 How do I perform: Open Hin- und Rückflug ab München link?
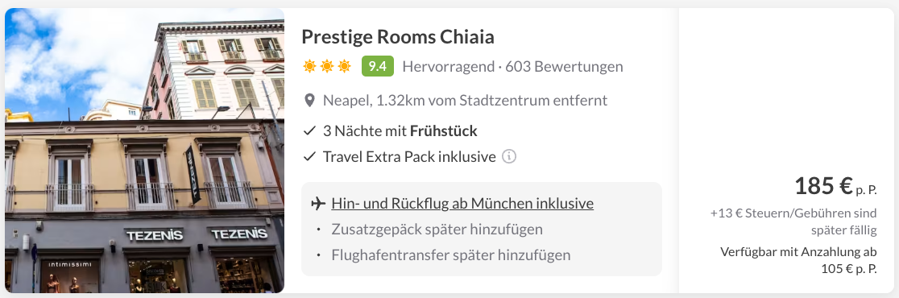click(x=462, y=204)
